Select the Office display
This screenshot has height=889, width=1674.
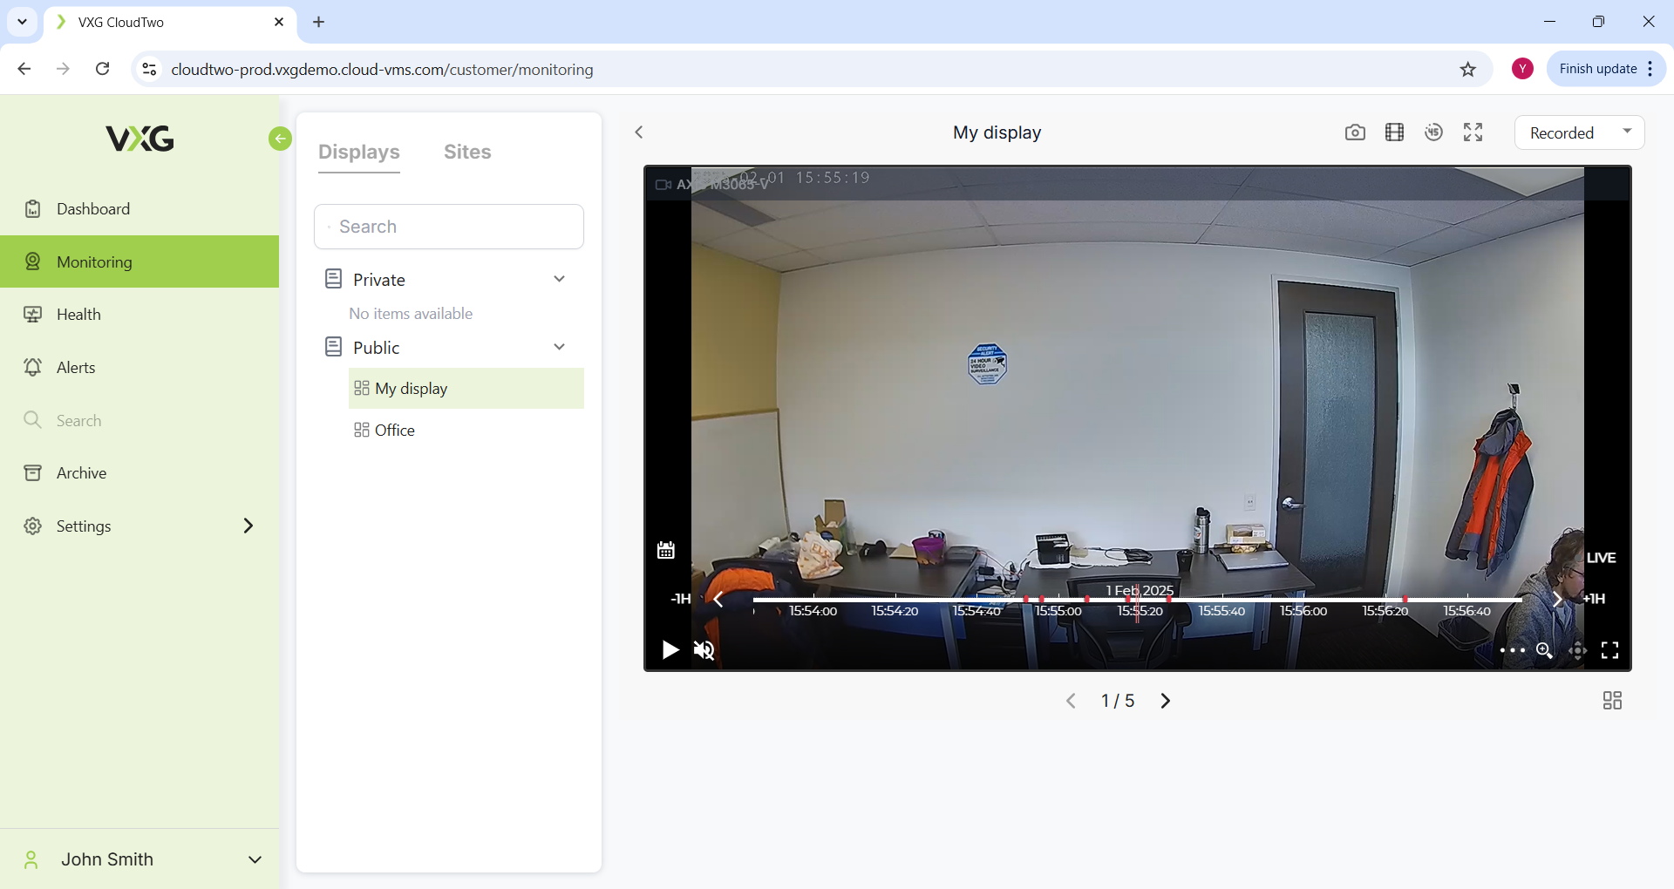click(x=394, y=430)
